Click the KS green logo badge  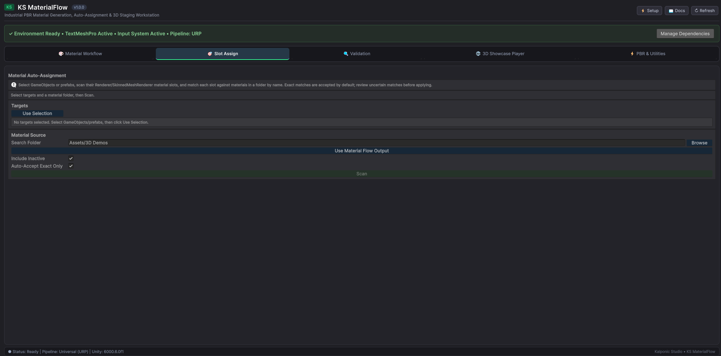[9, 7]
